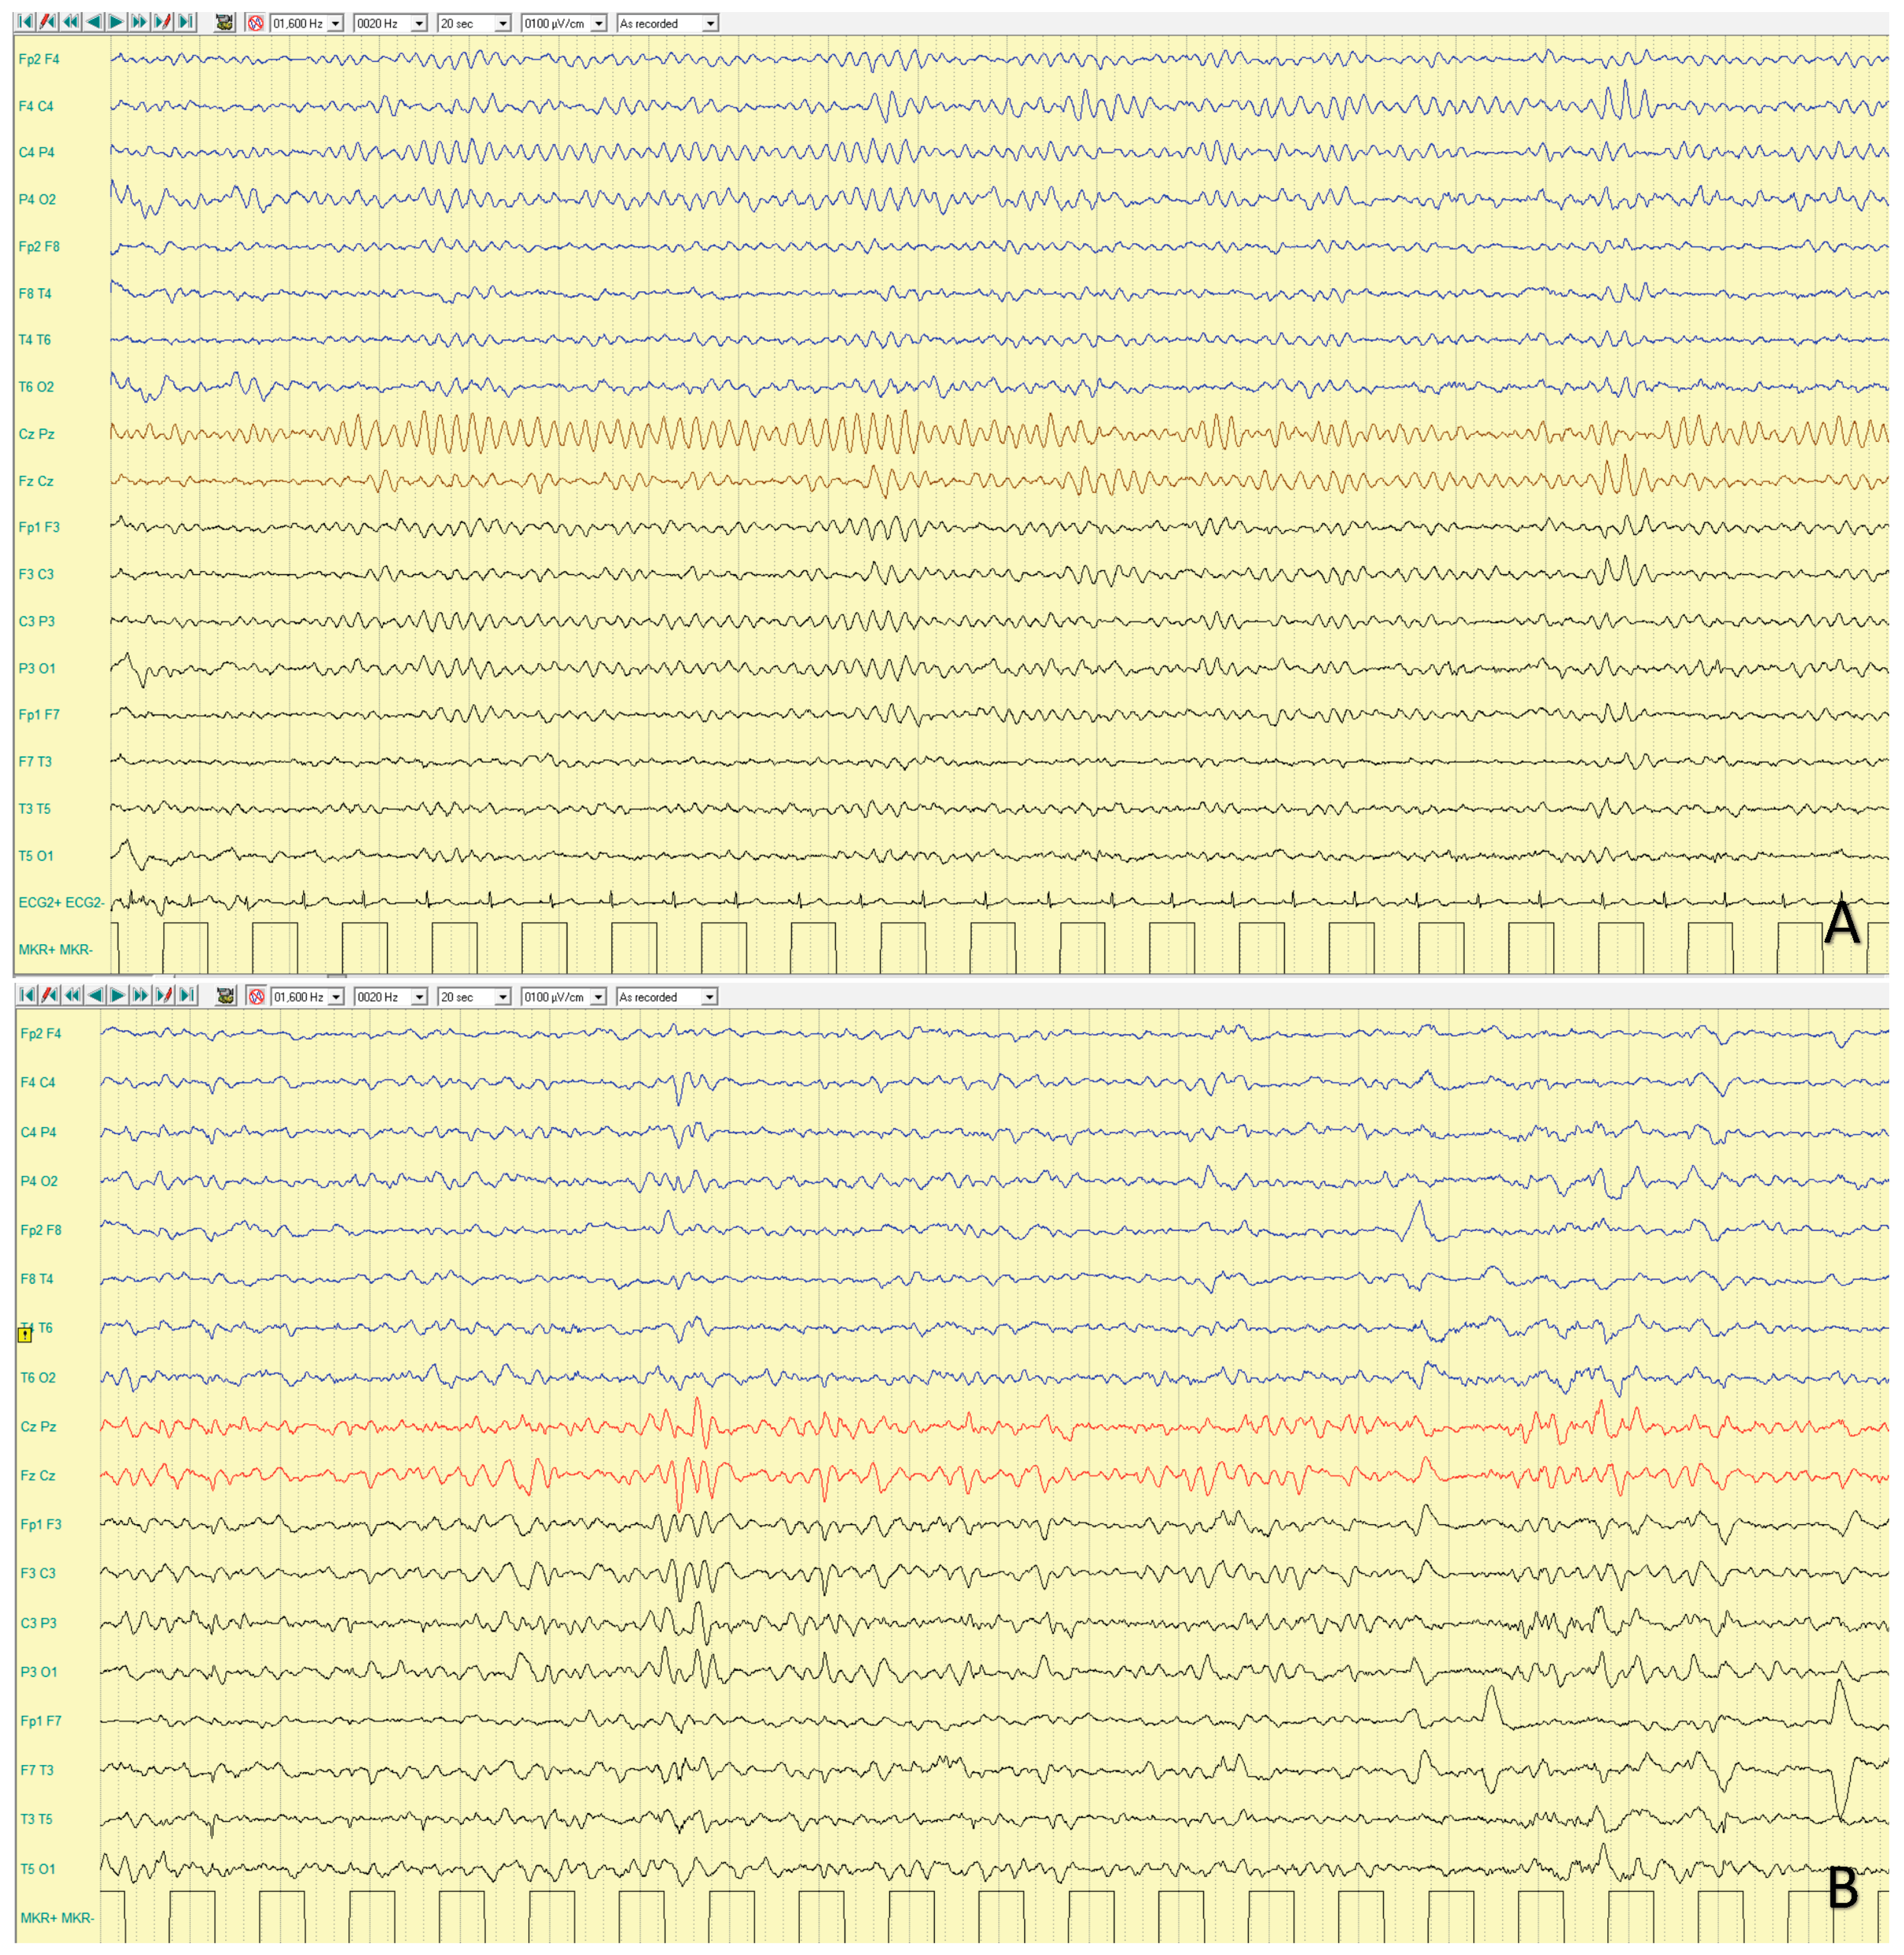Click play forward arrow in upper toolbar

117,22
